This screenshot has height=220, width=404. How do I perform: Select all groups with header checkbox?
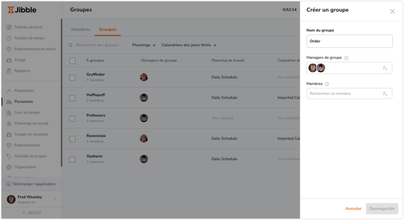point(73,61)
